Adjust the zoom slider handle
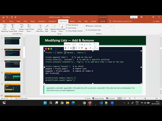 tap(145, 98)
